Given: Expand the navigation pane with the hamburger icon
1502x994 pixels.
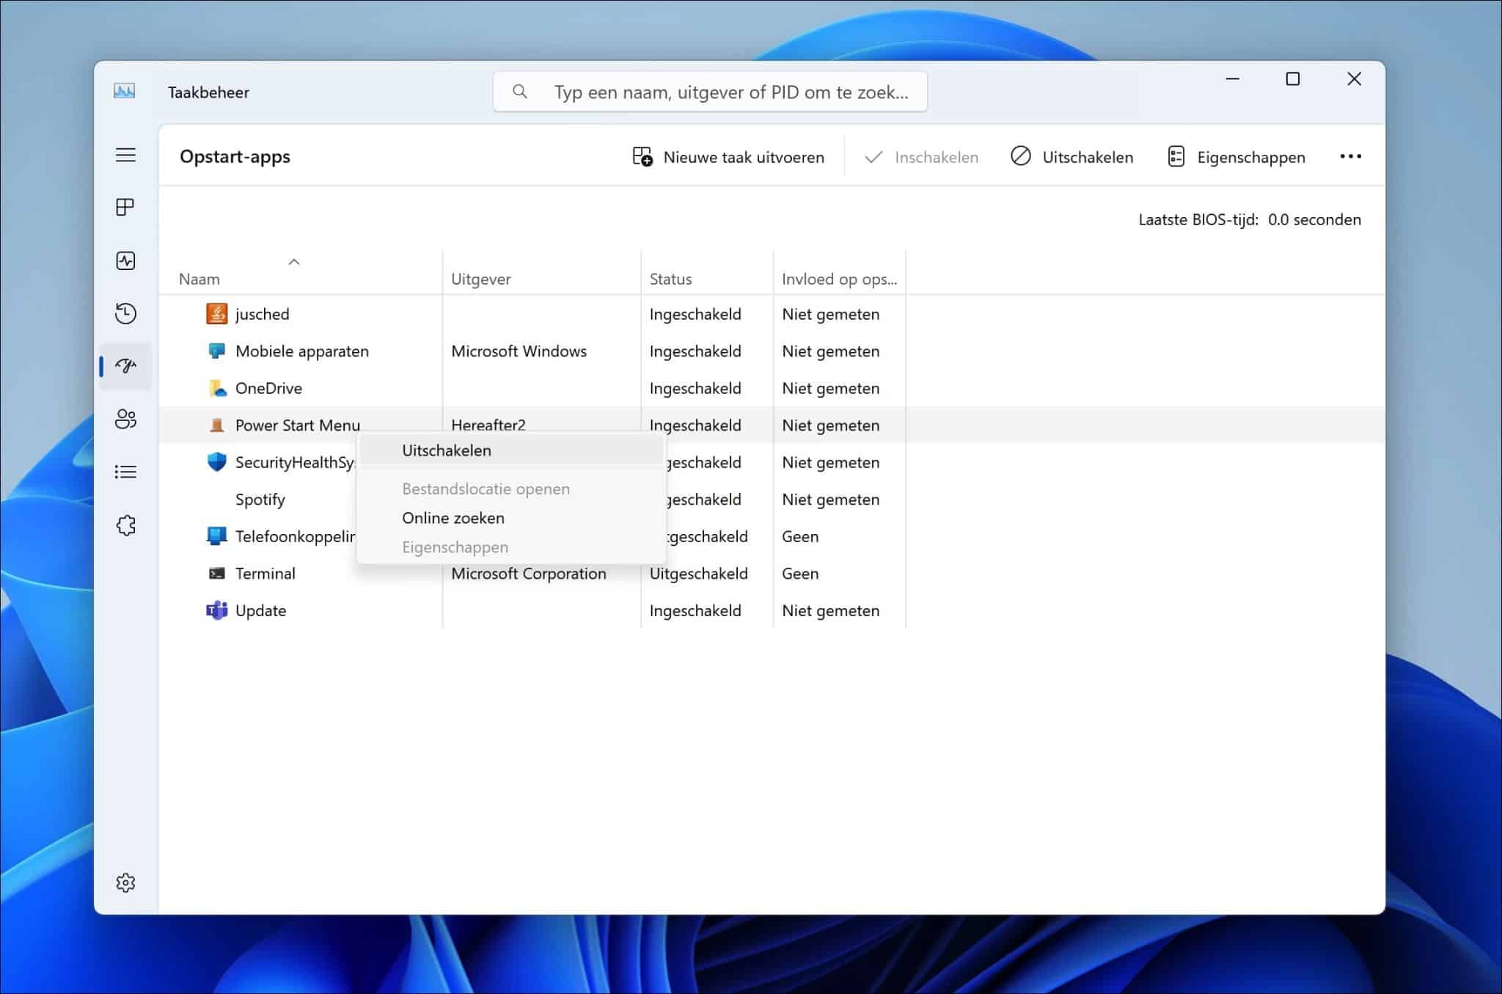Looking at the screenshot, I should click(x=125, y=156).
